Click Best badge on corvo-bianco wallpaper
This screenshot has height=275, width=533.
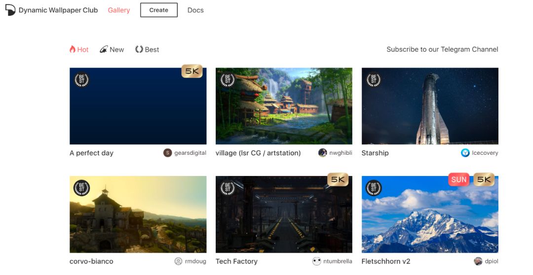tap(81, 188)
